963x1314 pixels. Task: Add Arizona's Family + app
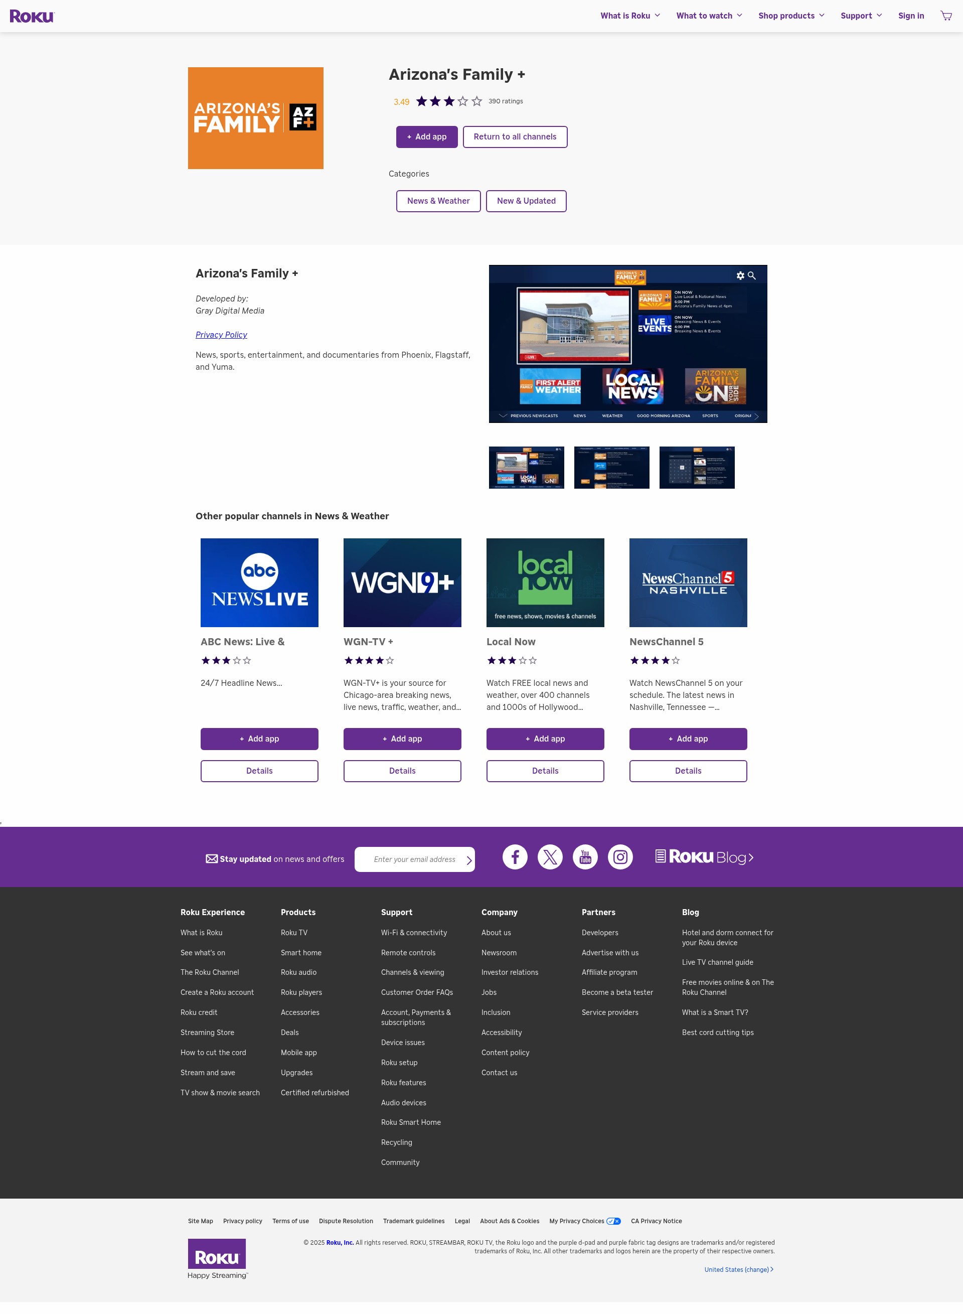point(427,137)
